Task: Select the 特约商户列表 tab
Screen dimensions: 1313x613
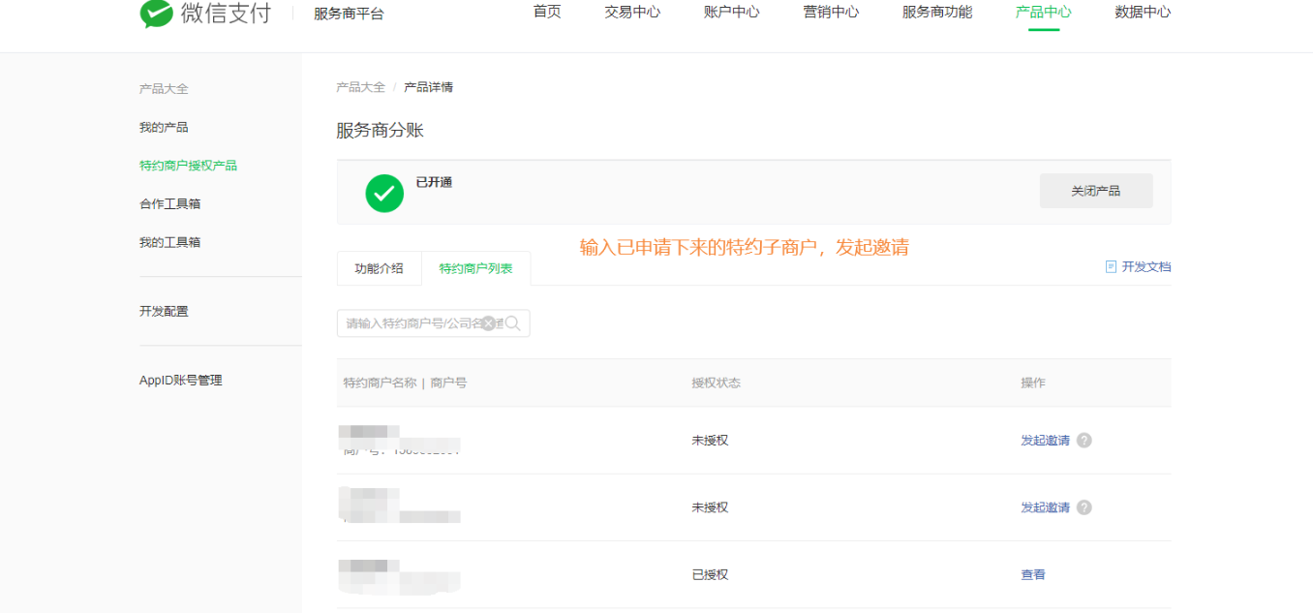Action: [475, 268]
